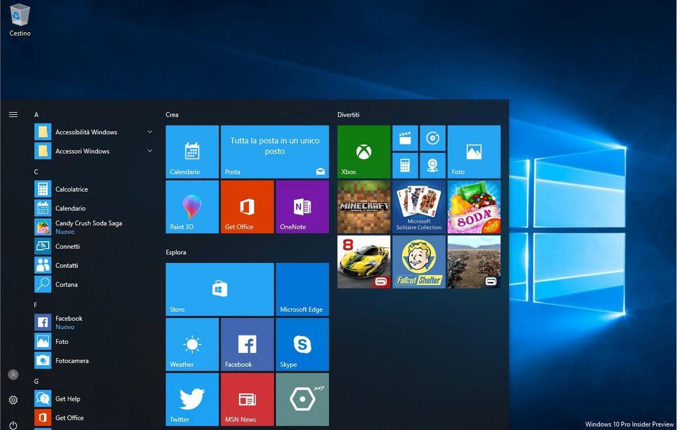
Task: Open the small calculator tile in Divertiti
Action: [405, 165]
